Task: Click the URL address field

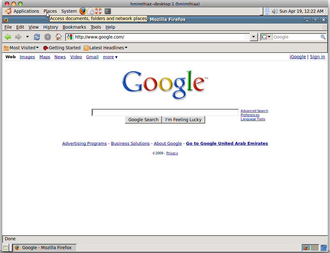Action: point(158,37)
